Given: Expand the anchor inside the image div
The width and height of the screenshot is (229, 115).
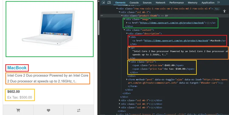Looking at the screenshot, I should [127, 23].
